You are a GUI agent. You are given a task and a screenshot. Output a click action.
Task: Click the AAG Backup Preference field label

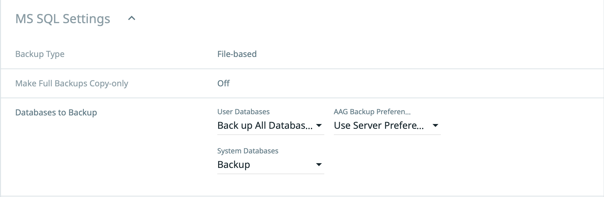(x=372, y=112)
